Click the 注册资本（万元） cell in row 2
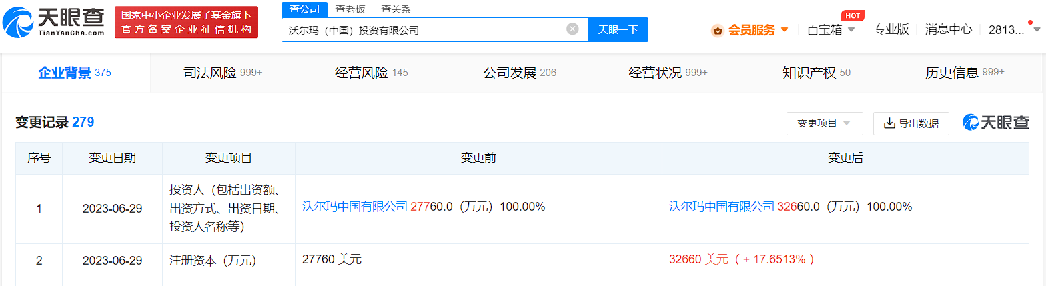 coord(229,261)
